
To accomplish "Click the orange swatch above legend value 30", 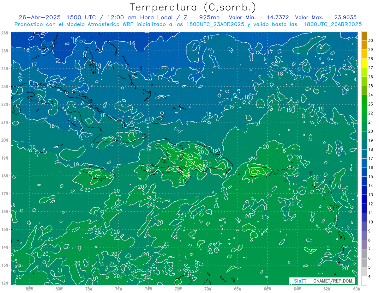I will coord(364,36).
